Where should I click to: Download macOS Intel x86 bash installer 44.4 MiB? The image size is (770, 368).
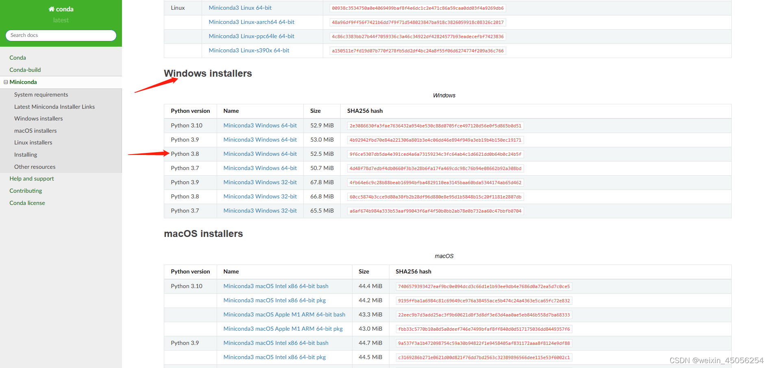click(x=276, y=286)
